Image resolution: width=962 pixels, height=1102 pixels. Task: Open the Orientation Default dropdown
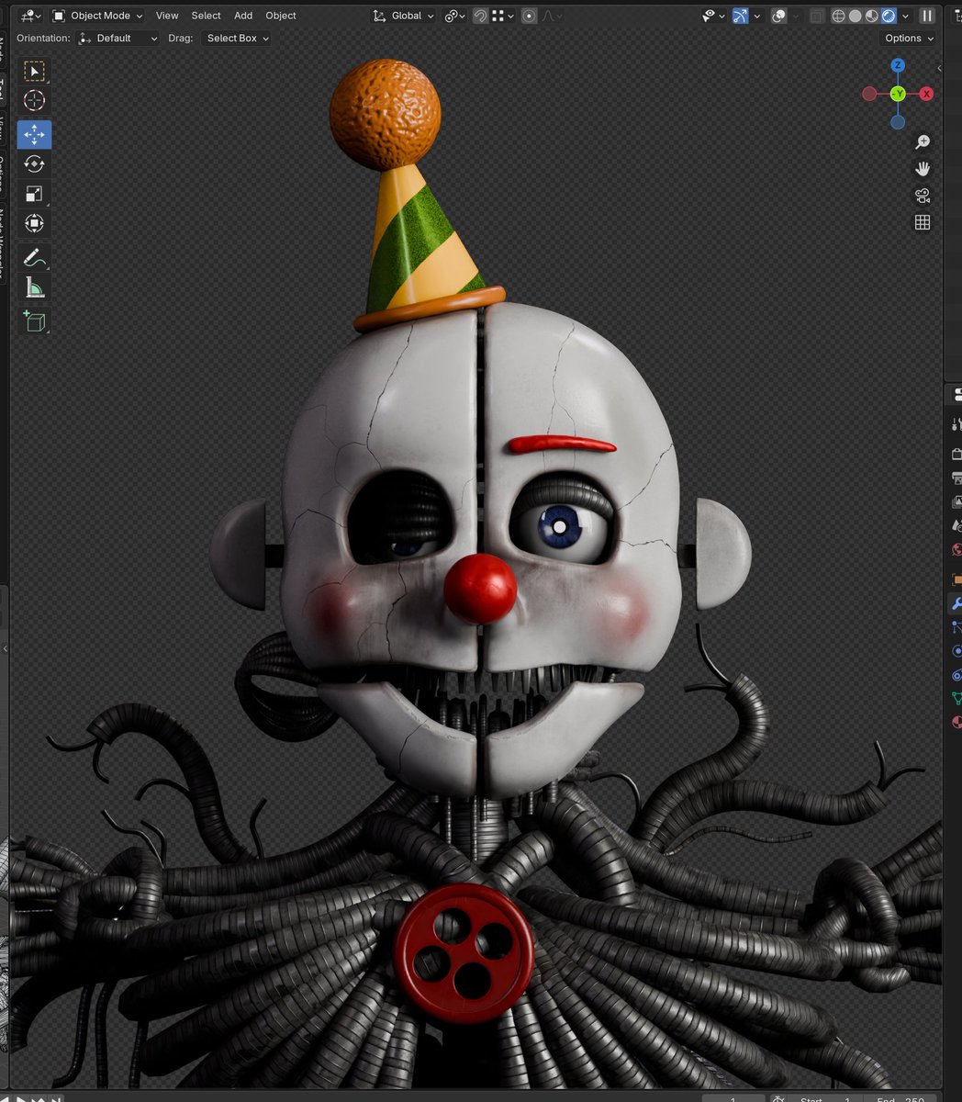point(117,39)
